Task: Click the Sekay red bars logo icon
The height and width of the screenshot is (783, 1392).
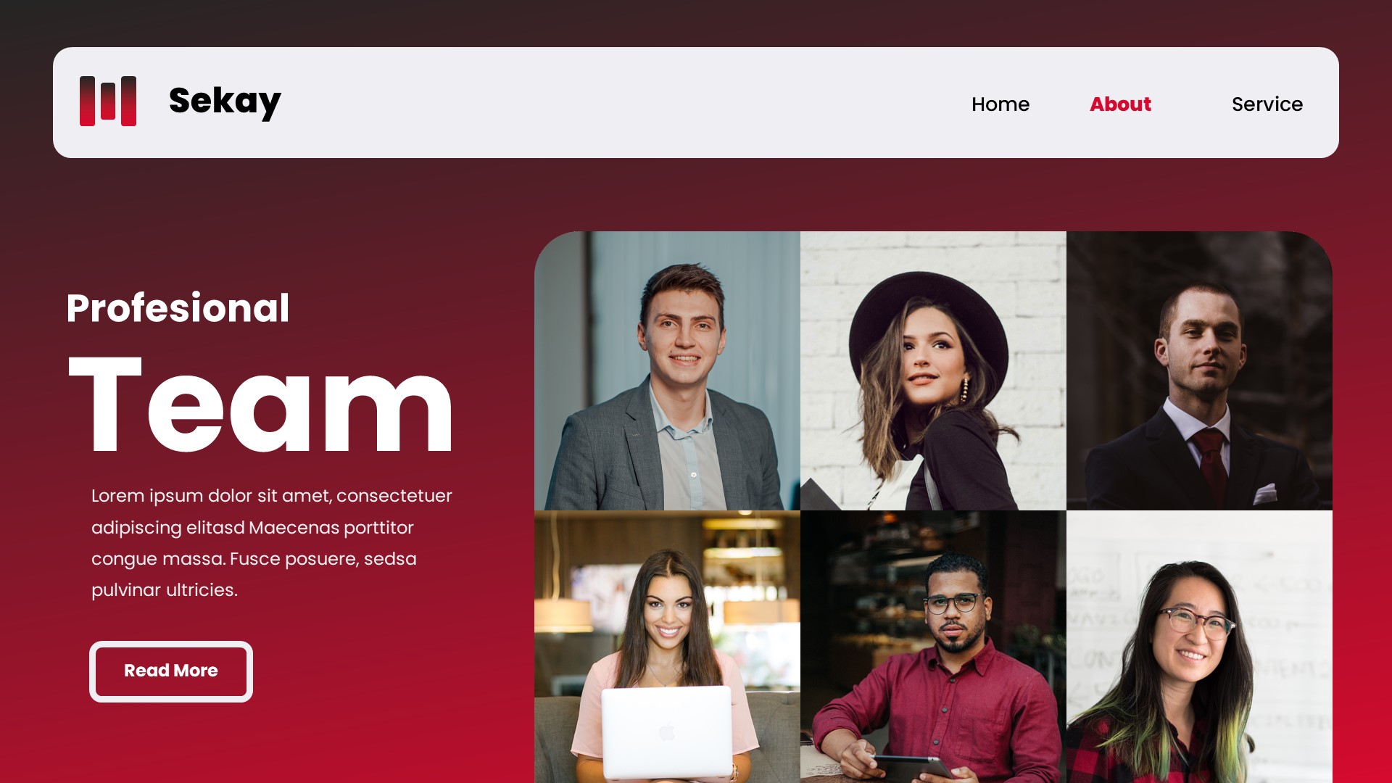Action: pos(108,101)
